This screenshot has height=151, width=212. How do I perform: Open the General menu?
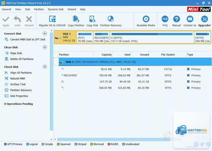(7, 9)
